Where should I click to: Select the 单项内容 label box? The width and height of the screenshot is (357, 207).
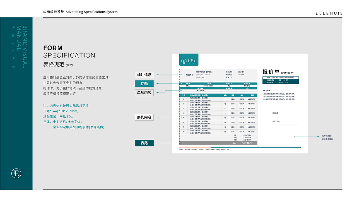click(144, 93)
